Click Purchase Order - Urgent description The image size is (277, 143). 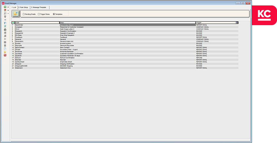click(x=69, y=49)
